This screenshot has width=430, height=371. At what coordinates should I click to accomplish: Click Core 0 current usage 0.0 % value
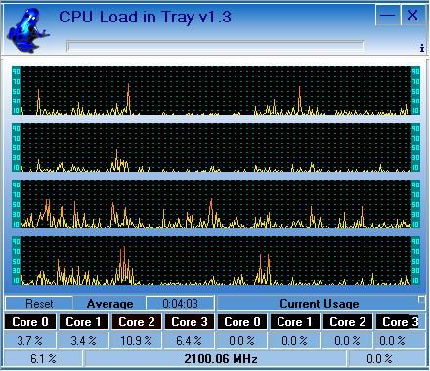pos(242,341)
